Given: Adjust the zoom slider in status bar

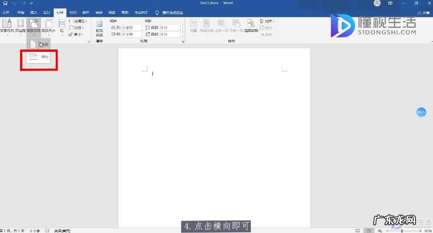Looking at the screenshot, I should (401, 231).
